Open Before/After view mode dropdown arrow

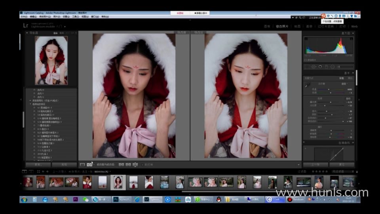(94, 165)
